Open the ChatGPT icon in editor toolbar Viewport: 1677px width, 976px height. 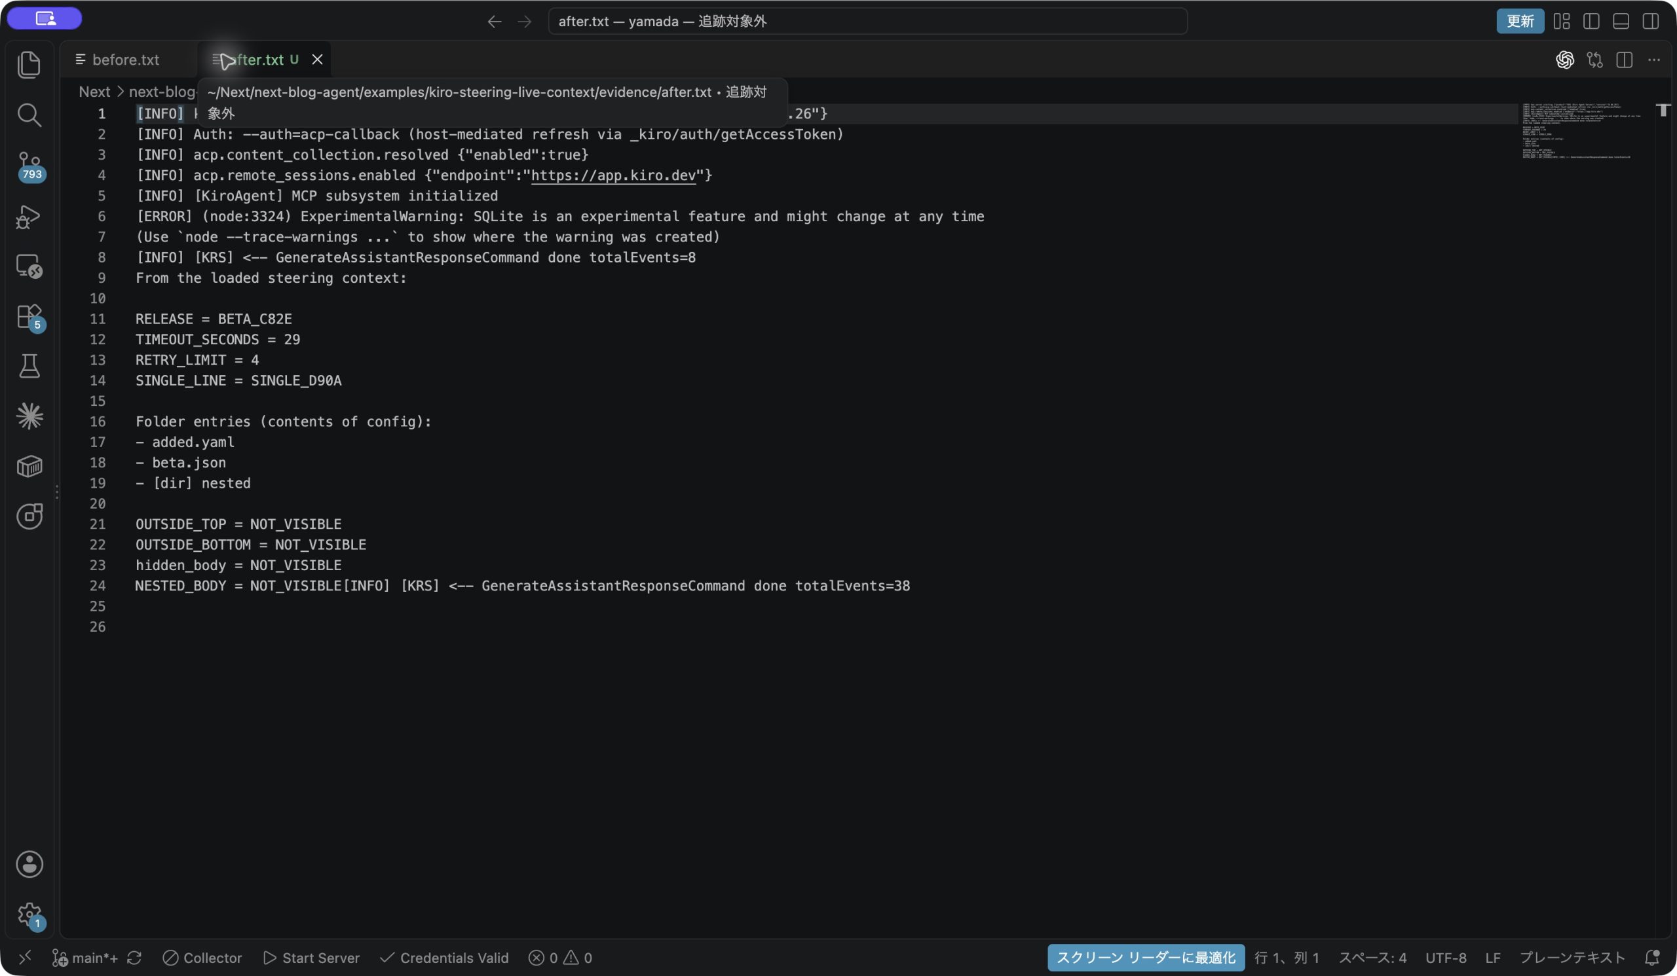1564,60
